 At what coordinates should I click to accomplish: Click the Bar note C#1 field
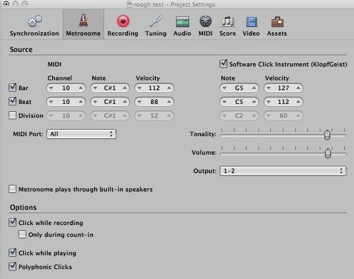pyautogui.click(x=110, y=88)
